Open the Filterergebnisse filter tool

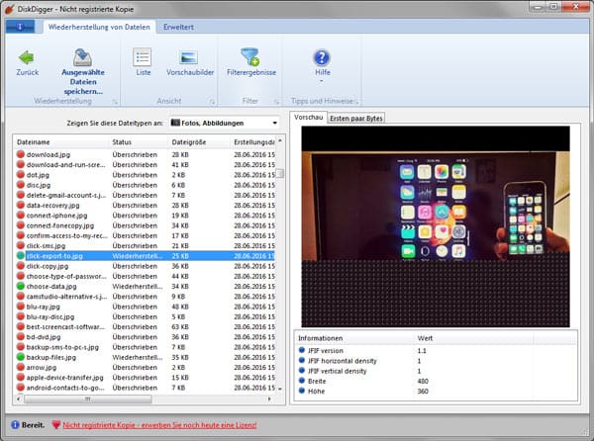click(x=250, y=58)
